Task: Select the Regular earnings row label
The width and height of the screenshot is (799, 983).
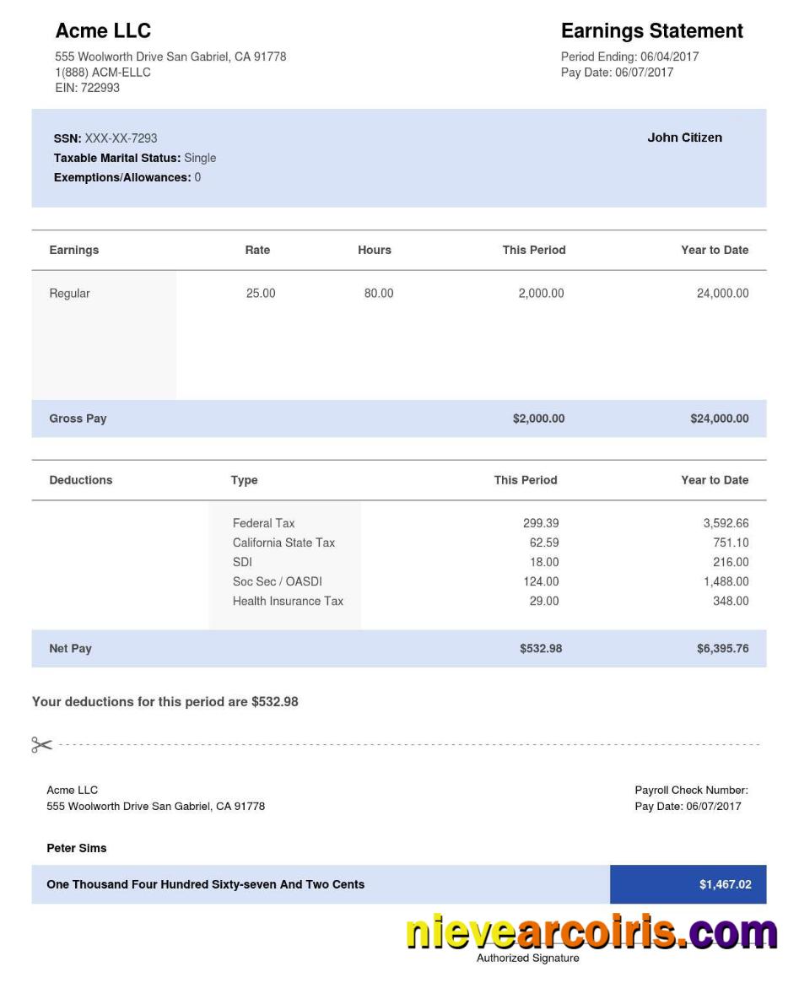Action: click(69, 294)
